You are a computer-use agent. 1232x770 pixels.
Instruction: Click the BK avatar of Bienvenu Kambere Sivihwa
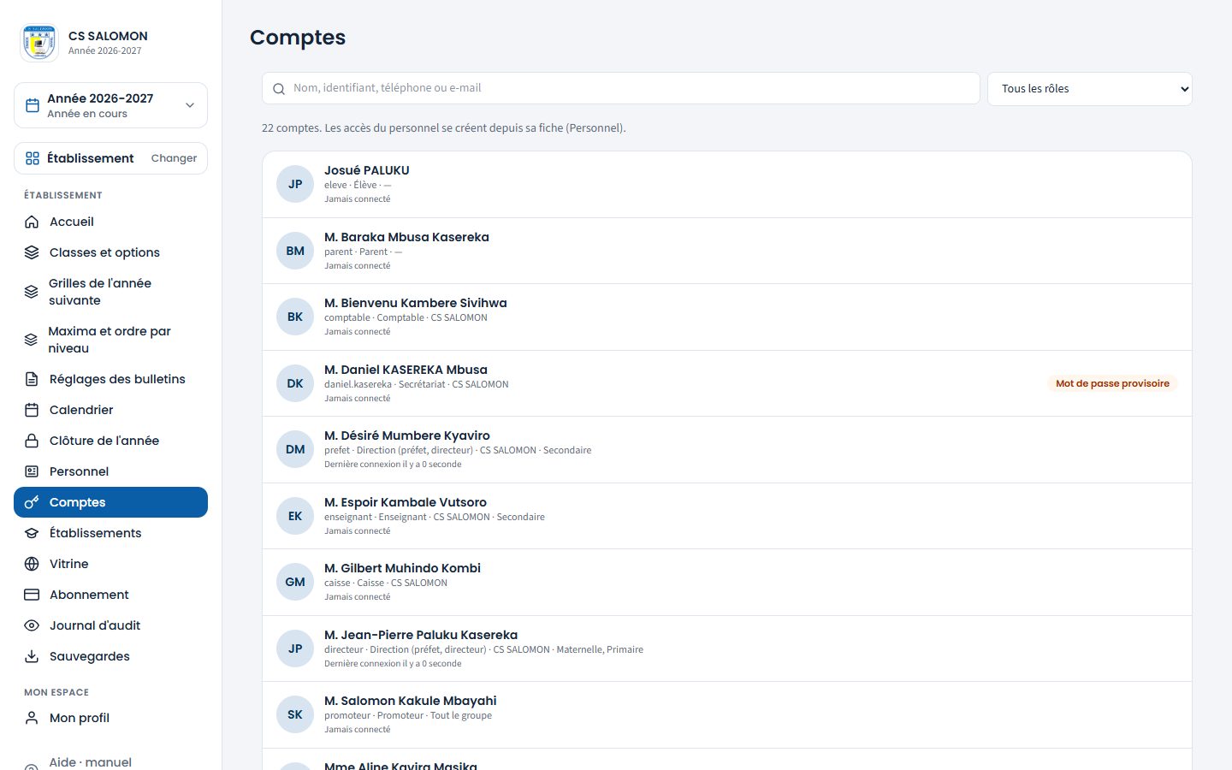pyautogui.click(x=295, y=317)
